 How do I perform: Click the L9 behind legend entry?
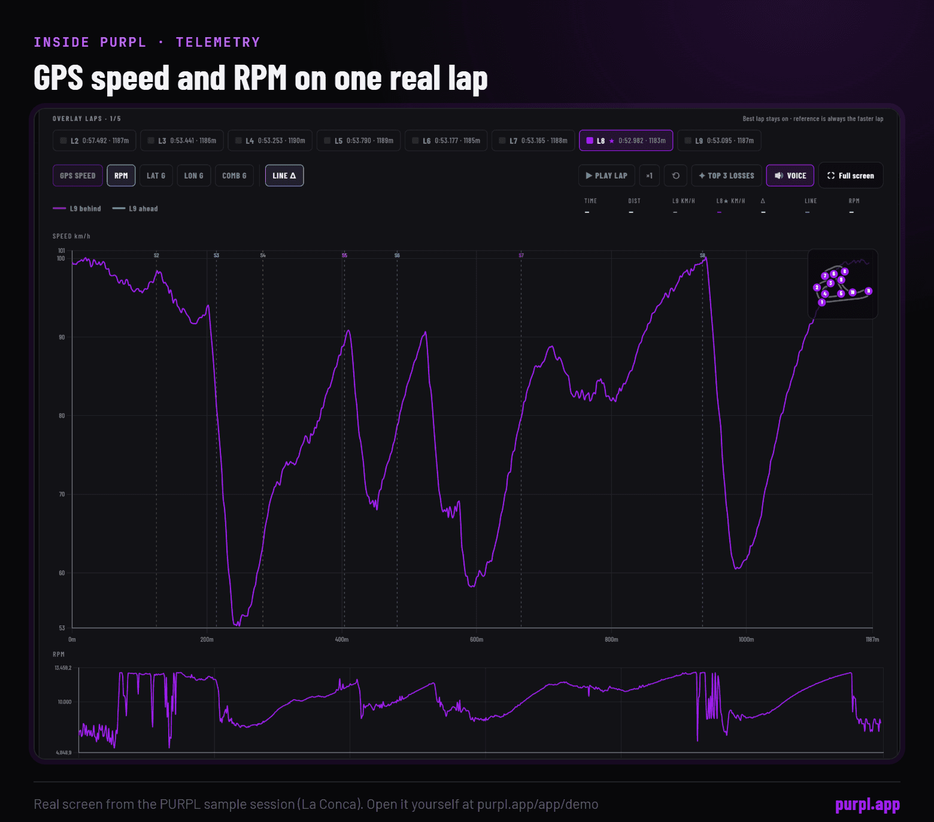click(x=77, y=208)
